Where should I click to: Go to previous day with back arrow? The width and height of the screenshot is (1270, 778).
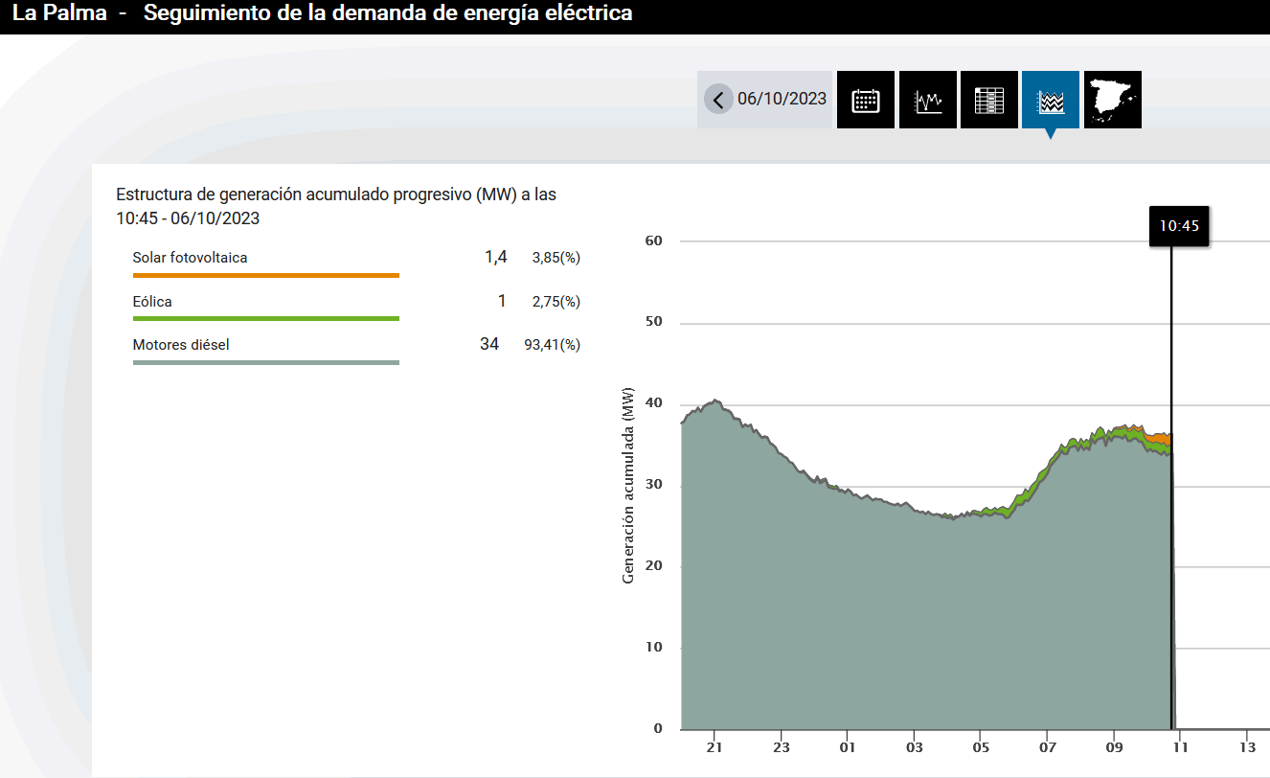[x=718, y=100]
